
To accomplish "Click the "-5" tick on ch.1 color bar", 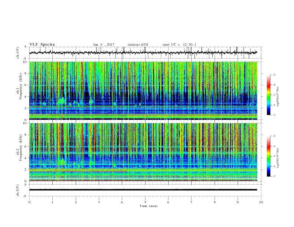I will point(274,95).
